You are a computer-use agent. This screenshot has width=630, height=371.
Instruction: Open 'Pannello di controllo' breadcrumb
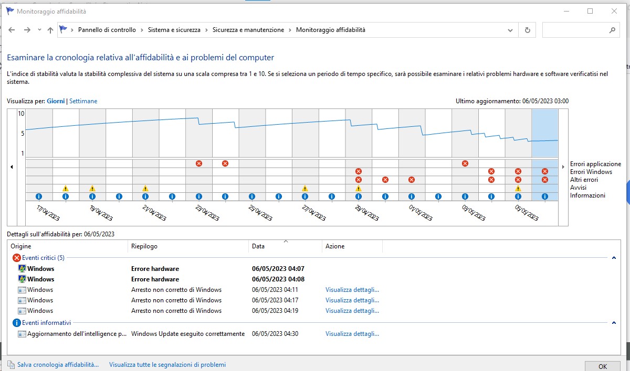107,30
